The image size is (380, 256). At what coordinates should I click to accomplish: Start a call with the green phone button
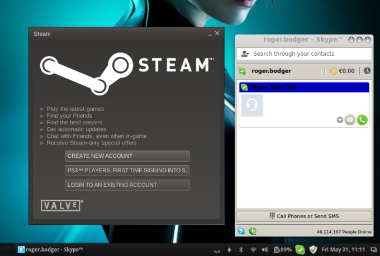click(x=362, y=120)
